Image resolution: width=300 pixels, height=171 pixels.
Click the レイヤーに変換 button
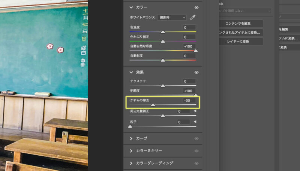tap(241, 42)
